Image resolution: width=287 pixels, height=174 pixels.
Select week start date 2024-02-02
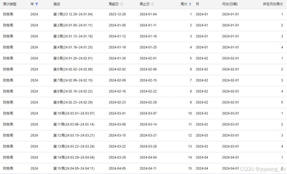117,69
